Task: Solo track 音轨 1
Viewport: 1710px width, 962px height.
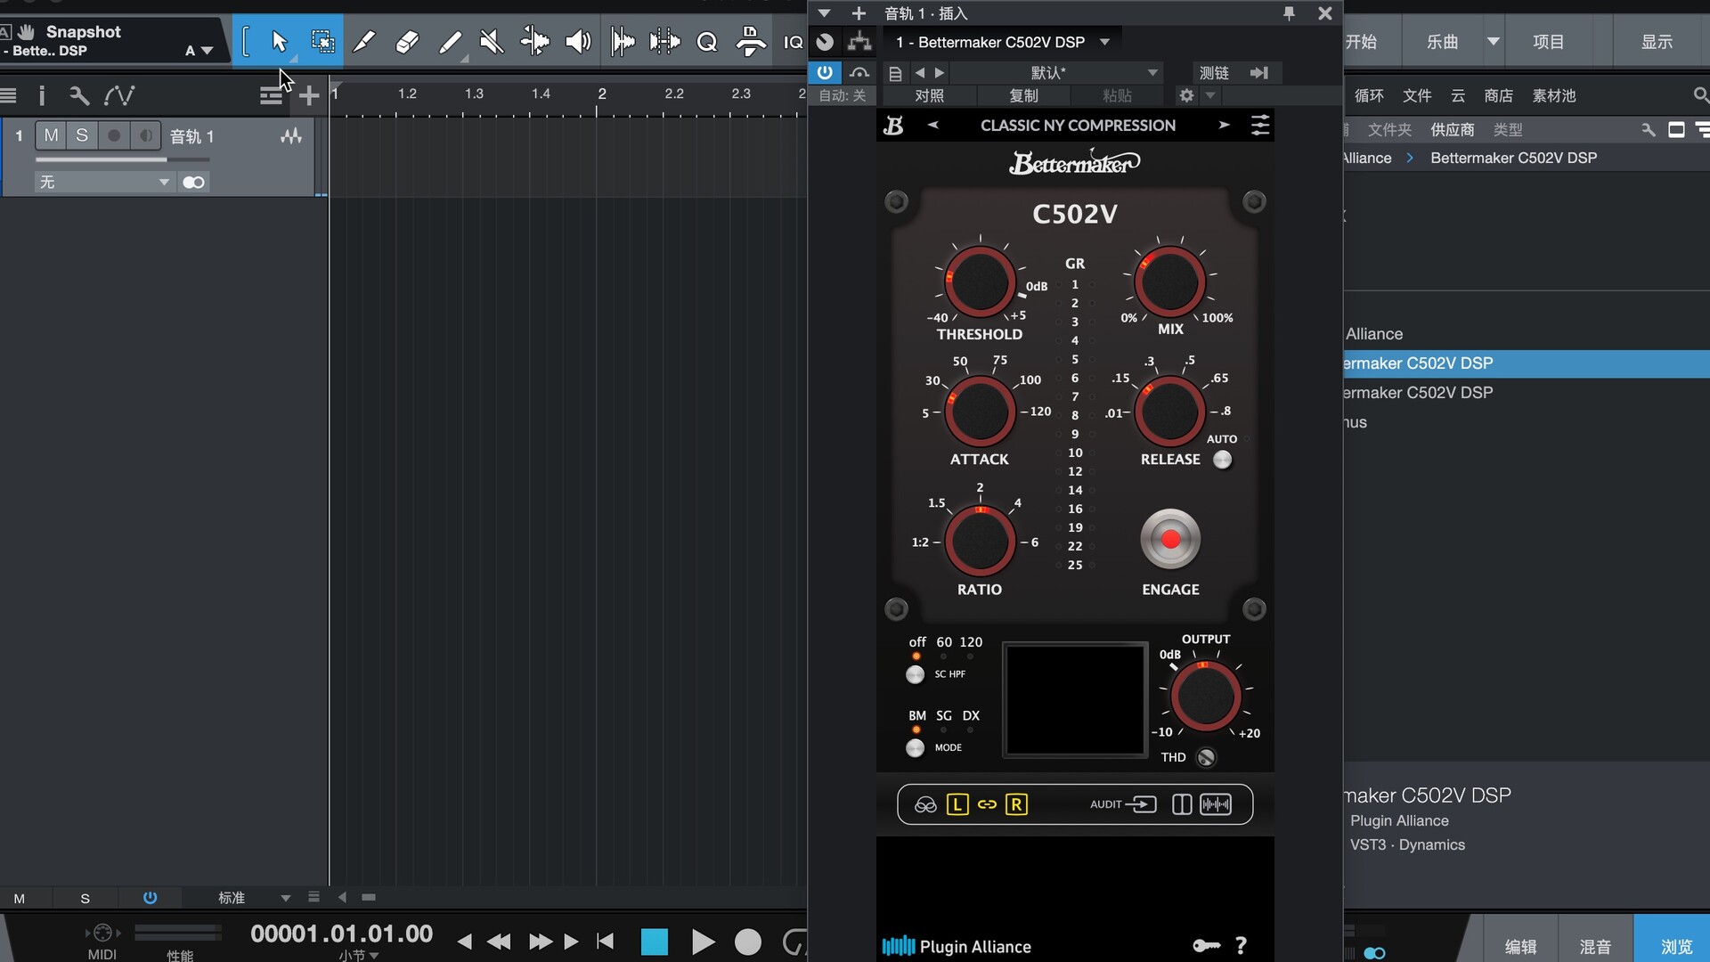Action: [x=82, y=135]
